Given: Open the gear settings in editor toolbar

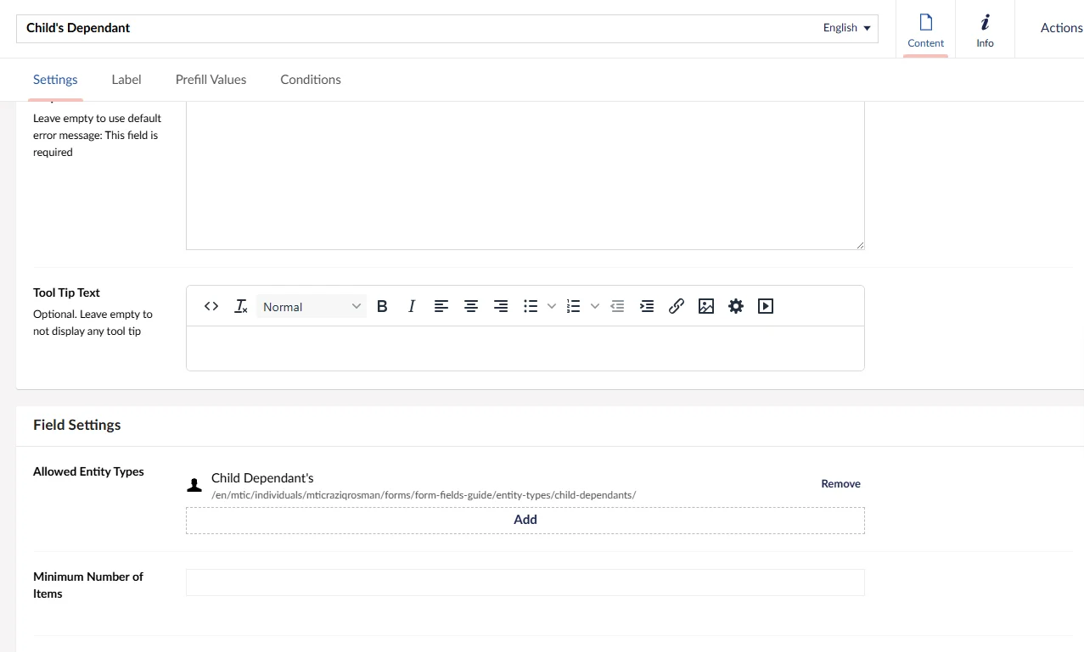Looking at the screenshot, I should [x=736, y=306].
